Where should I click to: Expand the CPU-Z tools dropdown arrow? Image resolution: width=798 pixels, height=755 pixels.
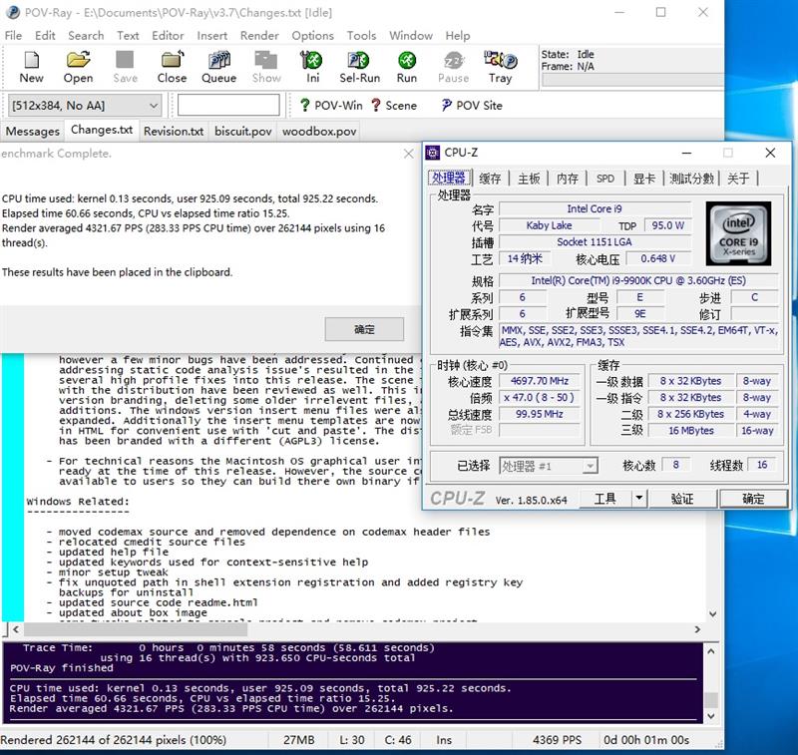click(639, 499)
